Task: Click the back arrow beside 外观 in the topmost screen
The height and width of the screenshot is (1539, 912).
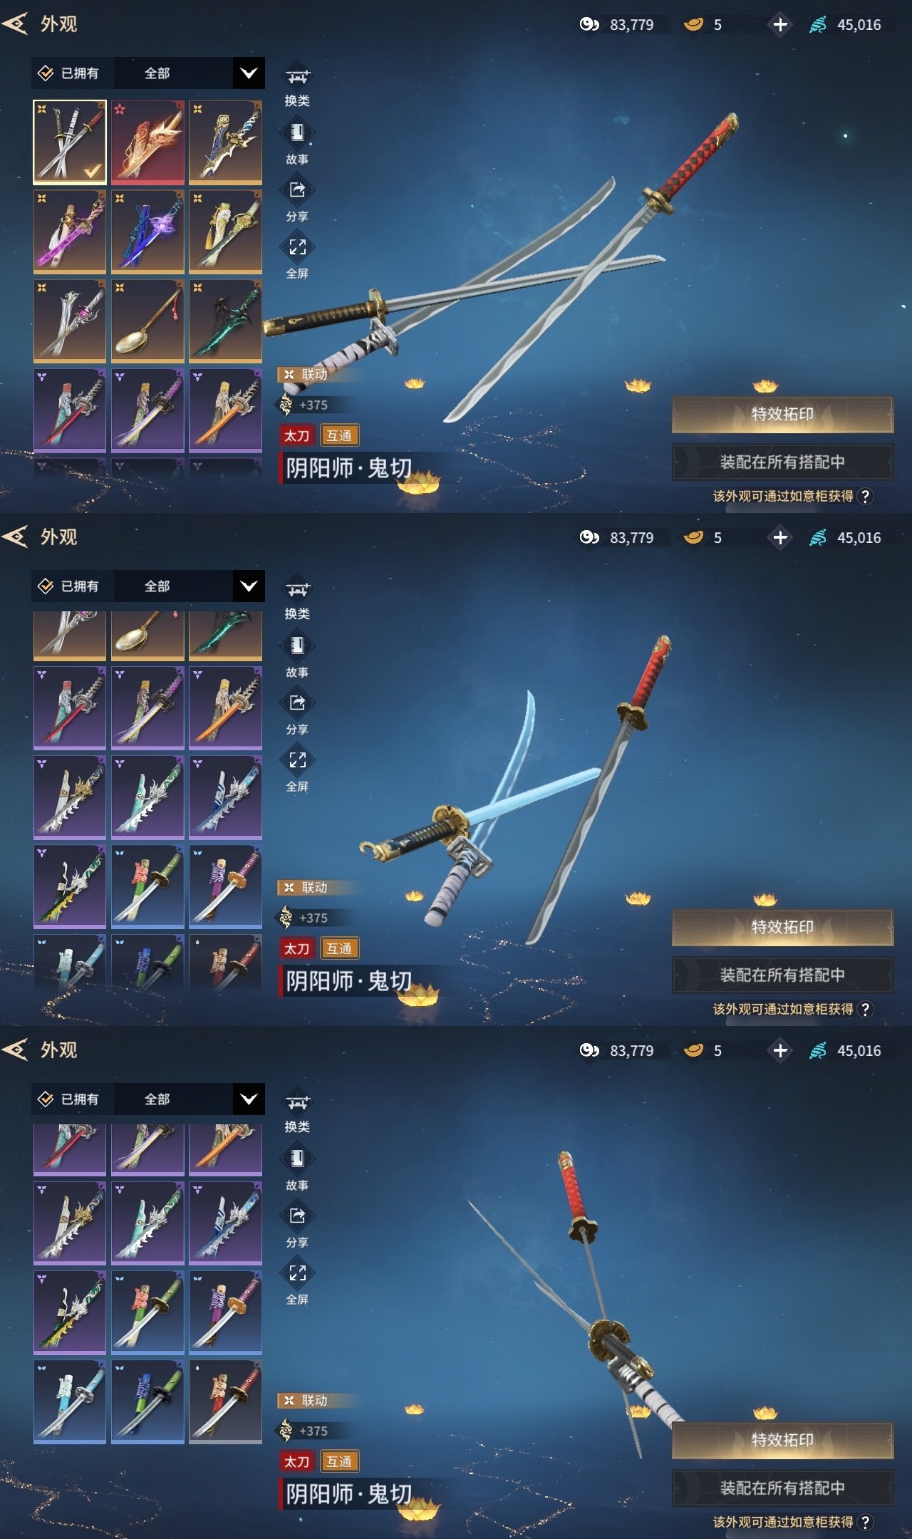Action: (15, 24)
